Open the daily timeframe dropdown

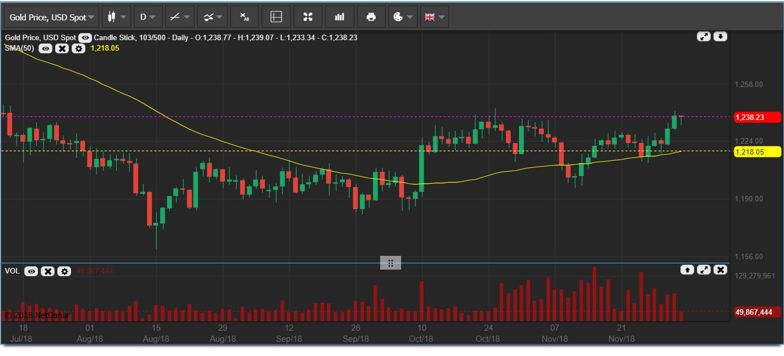click(x=148, y=17)
